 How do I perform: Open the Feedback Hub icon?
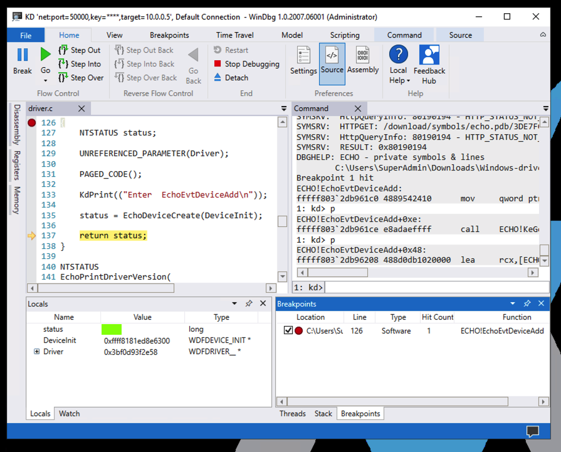click(x=429, y=56)
